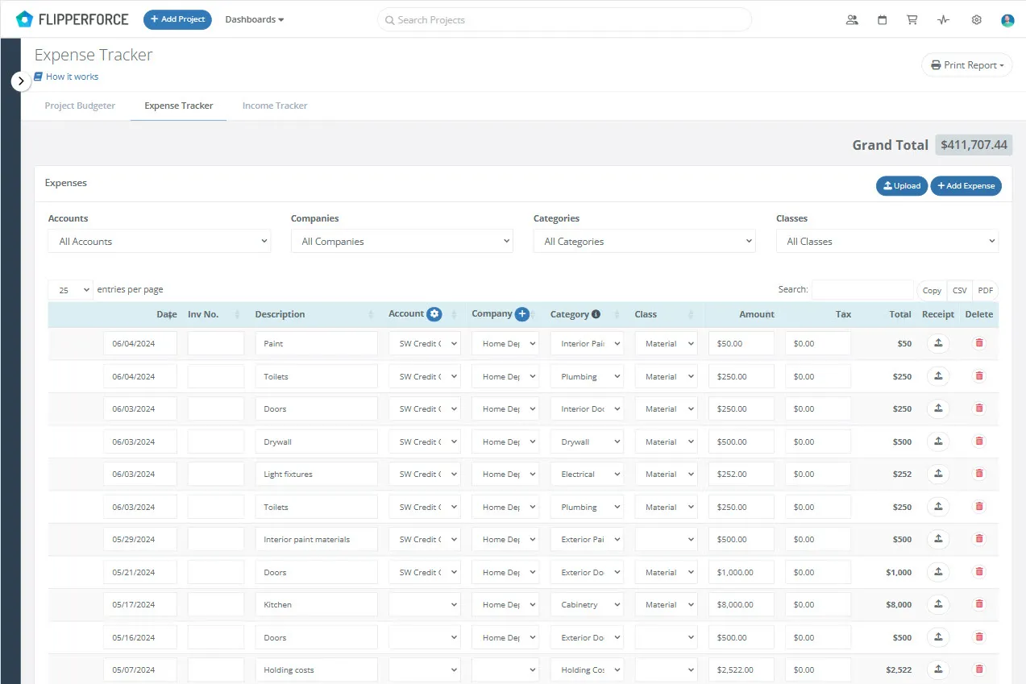The image size is (1026, 684).
Task: Click the Add Project button
Action: [x=177, y=19]
